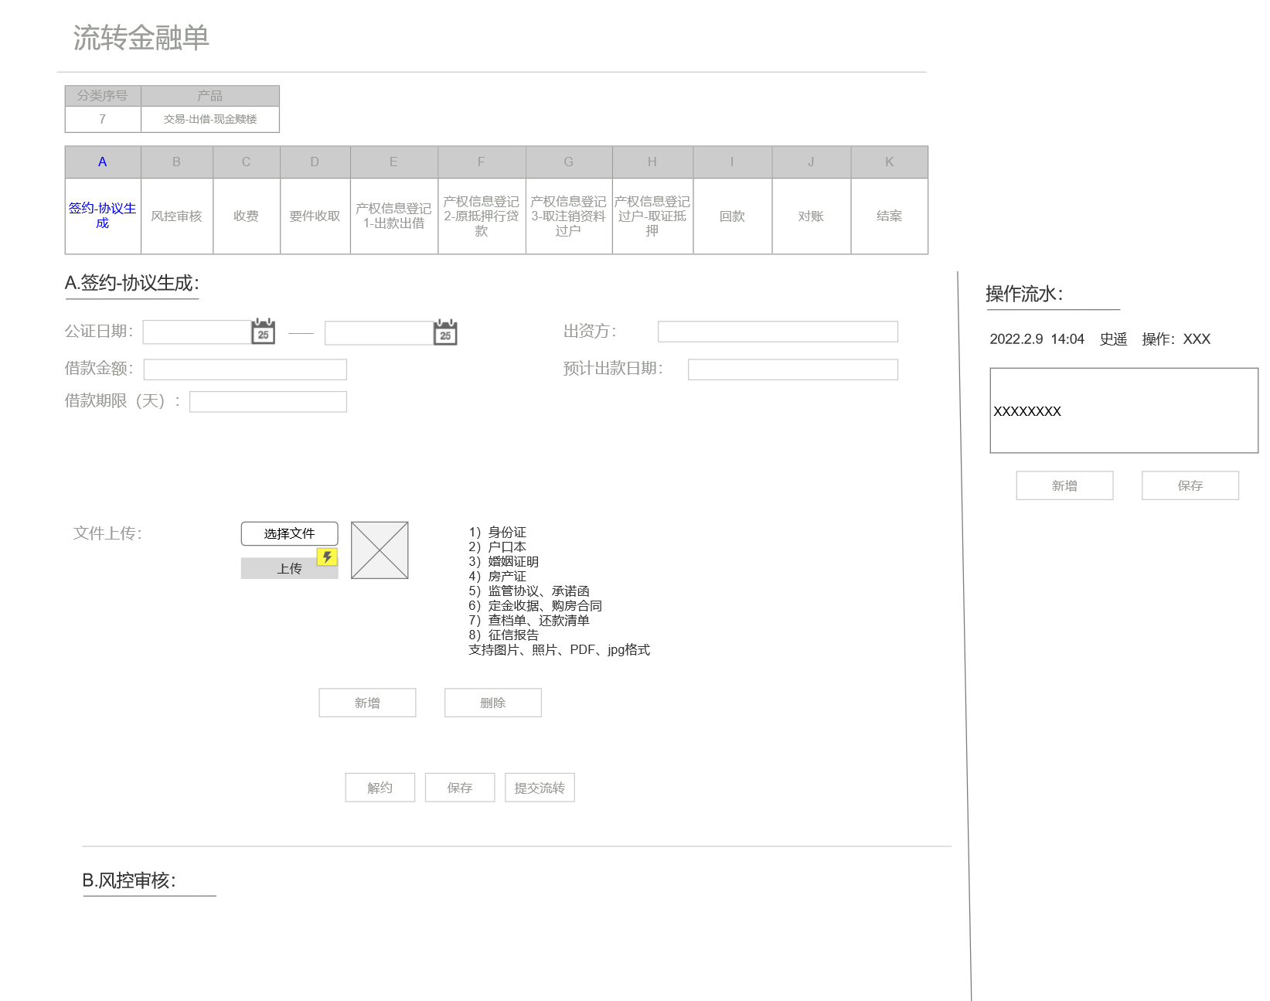Select step A 签约-协议生成
Image resolution: width=1270 pixels, height=1001 pixels.
(x=103, y=216)
